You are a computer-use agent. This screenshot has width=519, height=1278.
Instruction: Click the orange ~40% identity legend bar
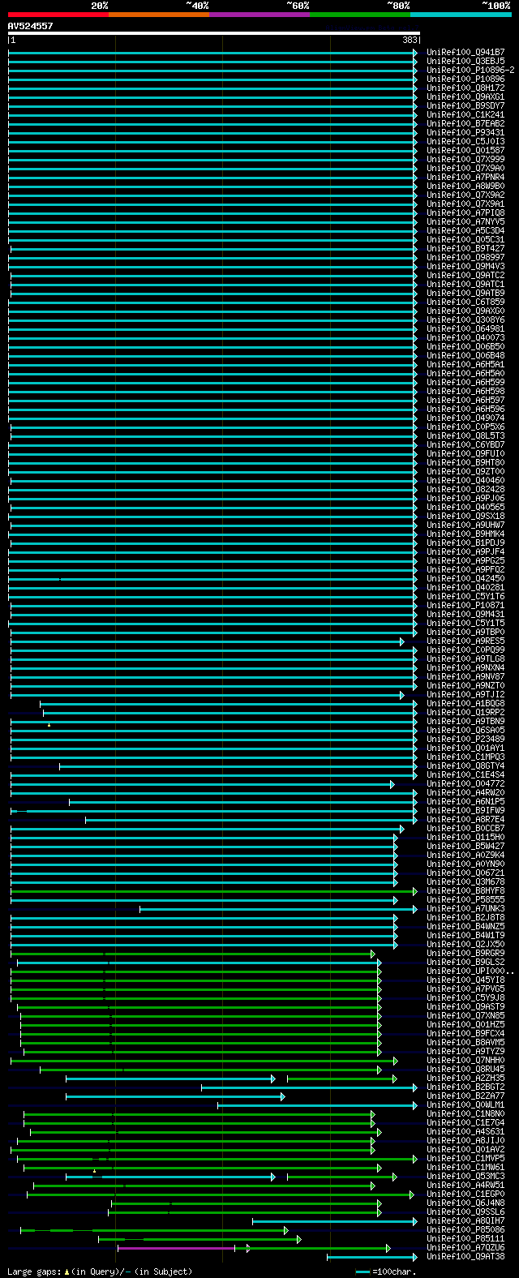(x=158, y=15)
